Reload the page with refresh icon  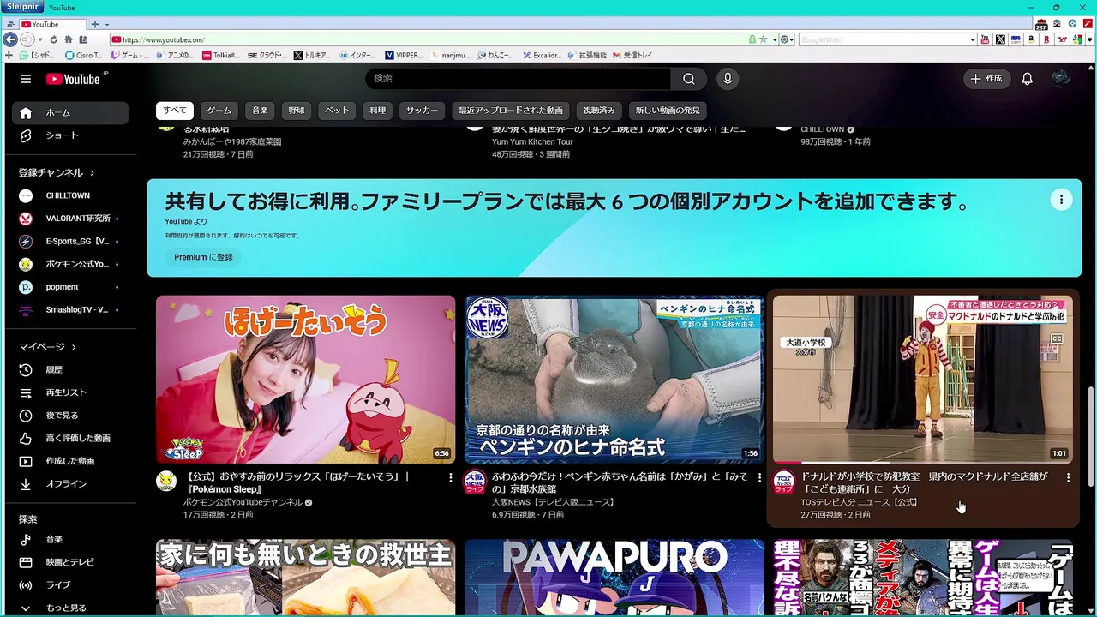point(53,39)
